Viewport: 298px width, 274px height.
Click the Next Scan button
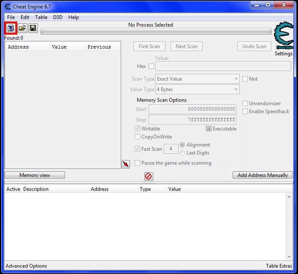click(x=187, y=46)
